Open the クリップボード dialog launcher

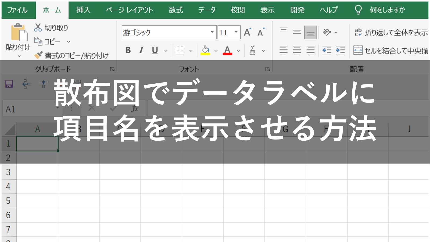112,69
